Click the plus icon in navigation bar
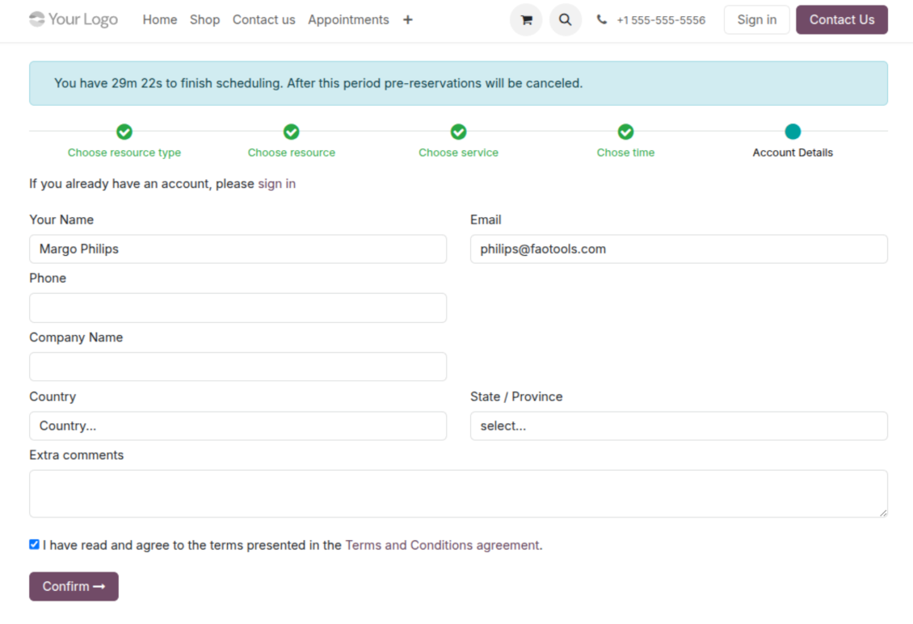913x624 pixels. (x=408, y=19)
